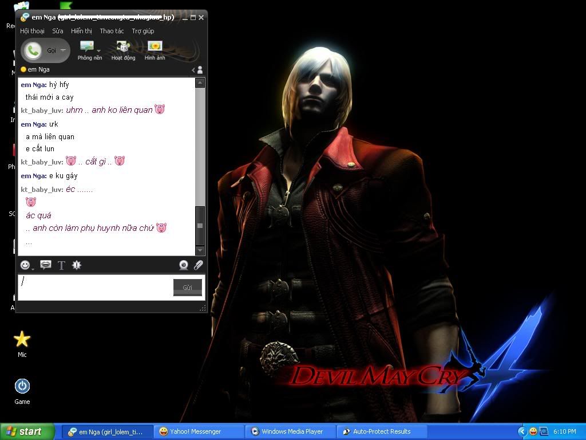This screenshot has width=586, height=440.
Task: Click the message "ác quá"
Action: tap(38, 215)
